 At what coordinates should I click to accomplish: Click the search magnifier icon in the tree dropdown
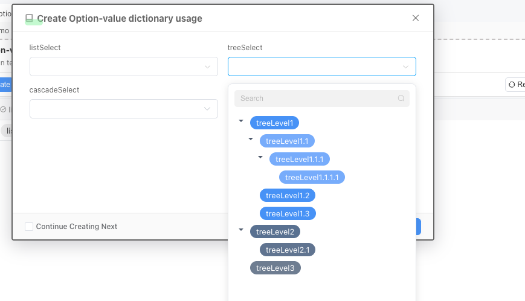[401, 99]
